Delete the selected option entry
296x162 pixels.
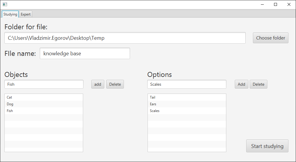tap(259, 84)
